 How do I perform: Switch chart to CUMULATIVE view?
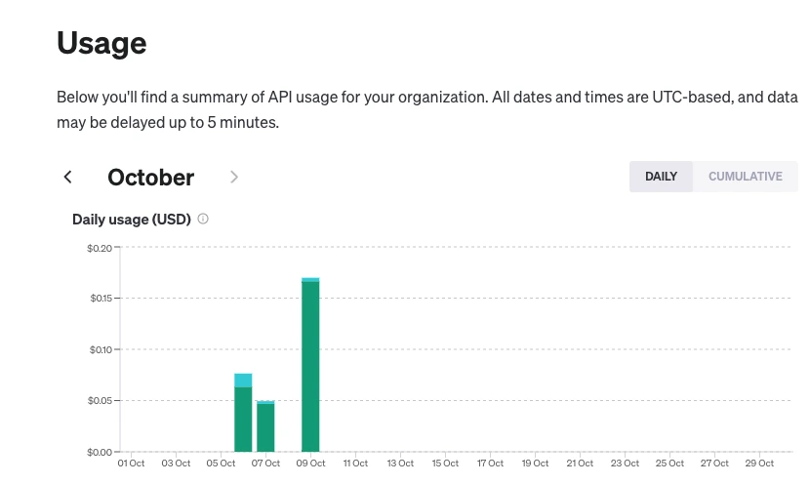pyautogui.click(x=745, y=177)
